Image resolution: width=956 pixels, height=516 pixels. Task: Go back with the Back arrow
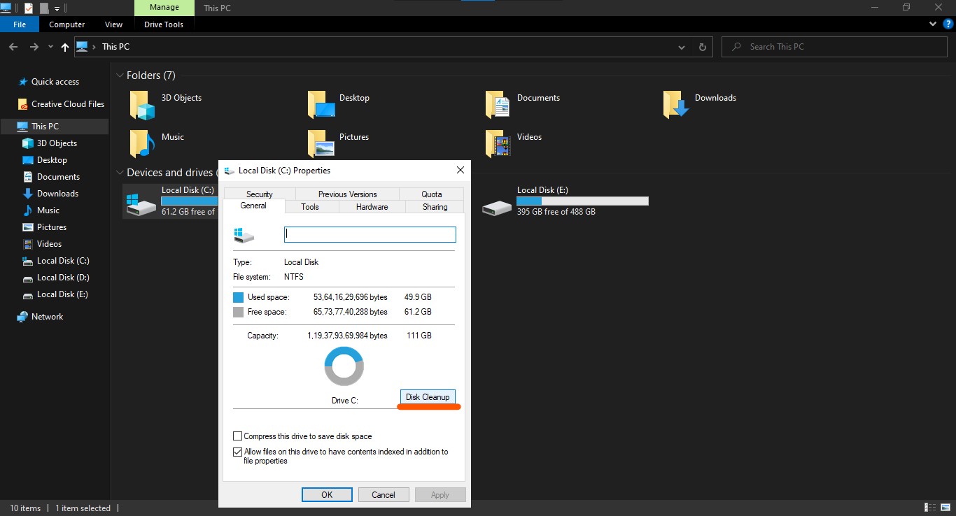coord(13,47)
